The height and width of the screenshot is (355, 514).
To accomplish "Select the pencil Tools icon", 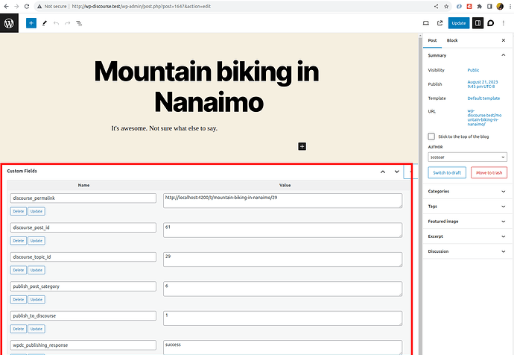I will 45,23.
